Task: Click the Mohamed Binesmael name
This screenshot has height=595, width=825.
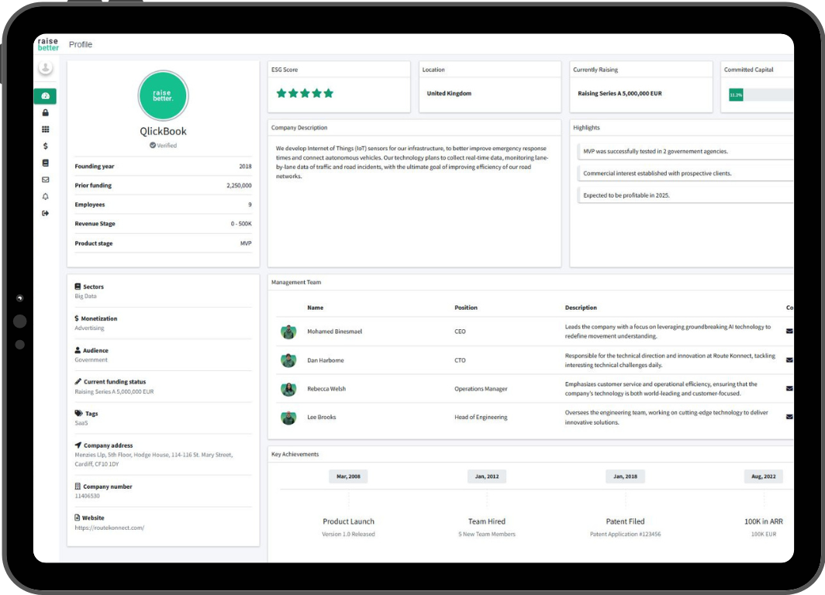Action: [x=335, y=332]
